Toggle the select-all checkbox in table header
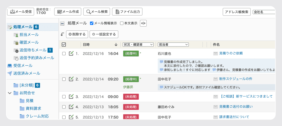 pyautogui.click(x=64, y=45)
